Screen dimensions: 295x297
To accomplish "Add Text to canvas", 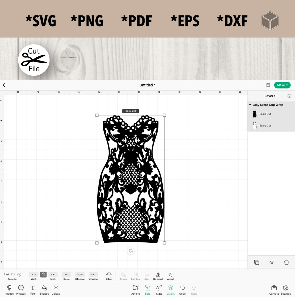I will (x=33, y=290).
